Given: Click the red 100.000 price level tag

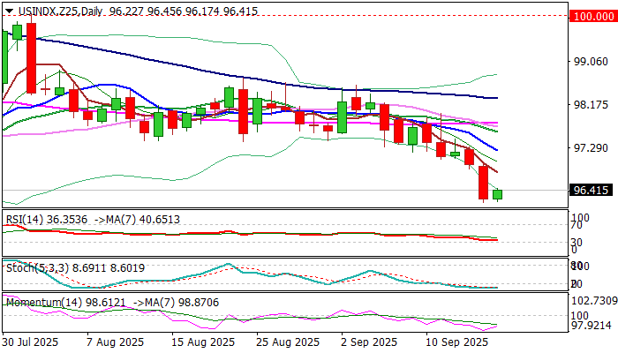Looking at the screenshot, I should pyautogui.click(x=594, y=16).
